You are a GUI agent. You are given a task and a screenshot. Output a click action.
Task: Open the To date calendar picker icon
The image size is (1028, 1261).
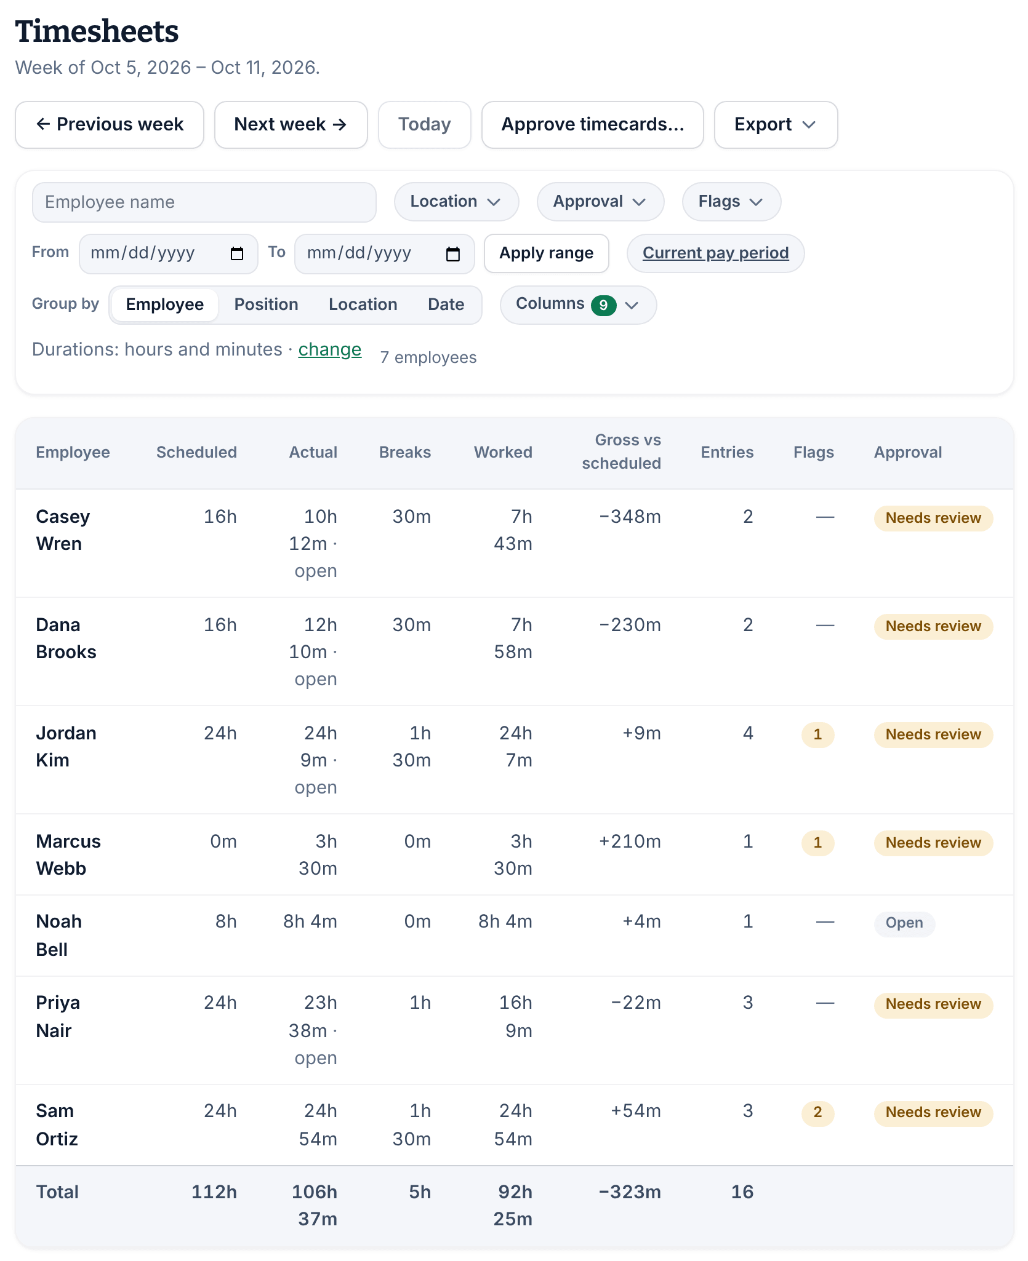click(453, 253)
